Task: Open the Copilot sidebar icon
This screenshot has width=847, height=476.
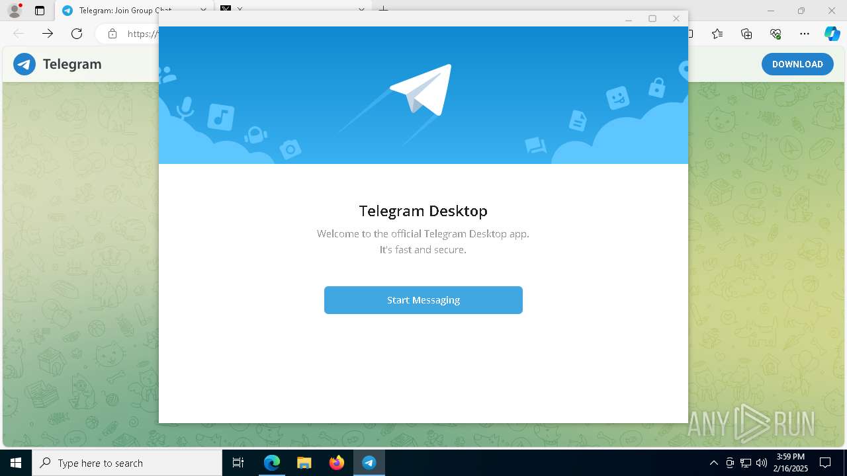Action: point(832,34)
